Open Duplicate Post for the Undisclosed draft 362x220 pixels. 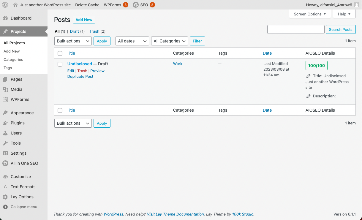click(x=80, y=76)
